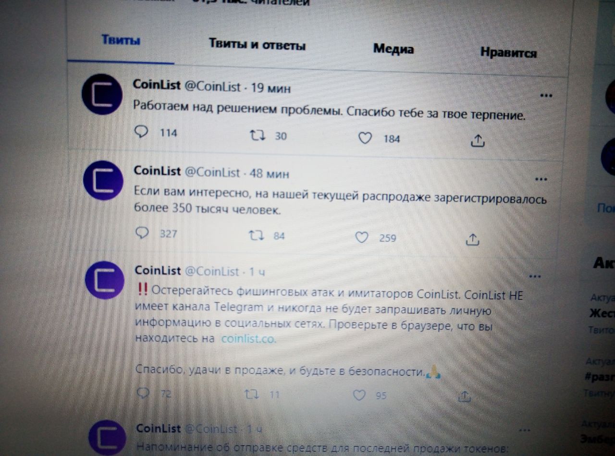Open more options on the 19 мин tweet
Viewport: 615px width, 456px height.
pyautogui.click(x=546, y=95)
